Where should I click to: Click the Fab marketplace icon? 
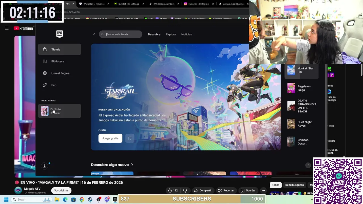click(x=45, y=85)
